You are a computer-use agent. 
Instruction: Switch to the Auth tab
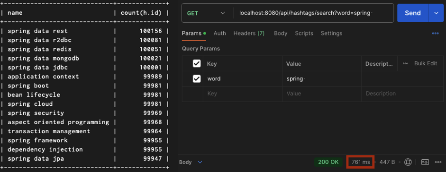[x=219, y=34]
